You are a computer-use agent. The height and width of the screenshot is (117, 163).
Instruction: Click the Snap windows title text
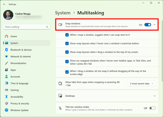click(73, 23)
